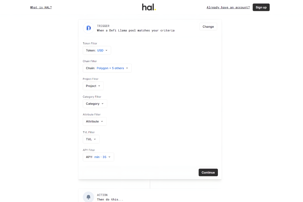Click Continue to confirm trigger settings
The image size is (303, 202).
pos(208,172)
